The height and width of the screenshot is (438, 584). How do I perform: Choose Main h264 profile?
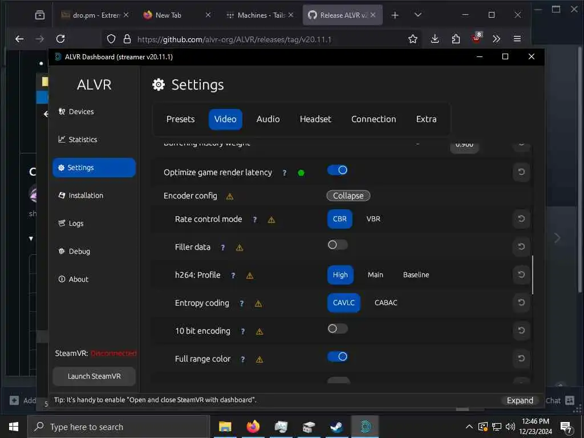tap(375, 275)
